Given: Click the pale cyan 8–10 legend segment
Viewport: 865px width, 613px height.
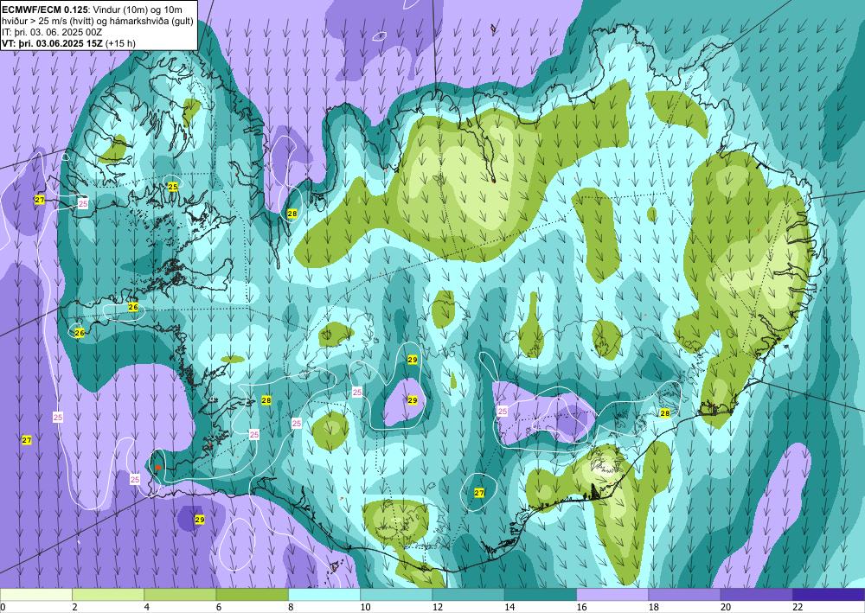Looking at the screenshot, I should [x=324, y=594].
